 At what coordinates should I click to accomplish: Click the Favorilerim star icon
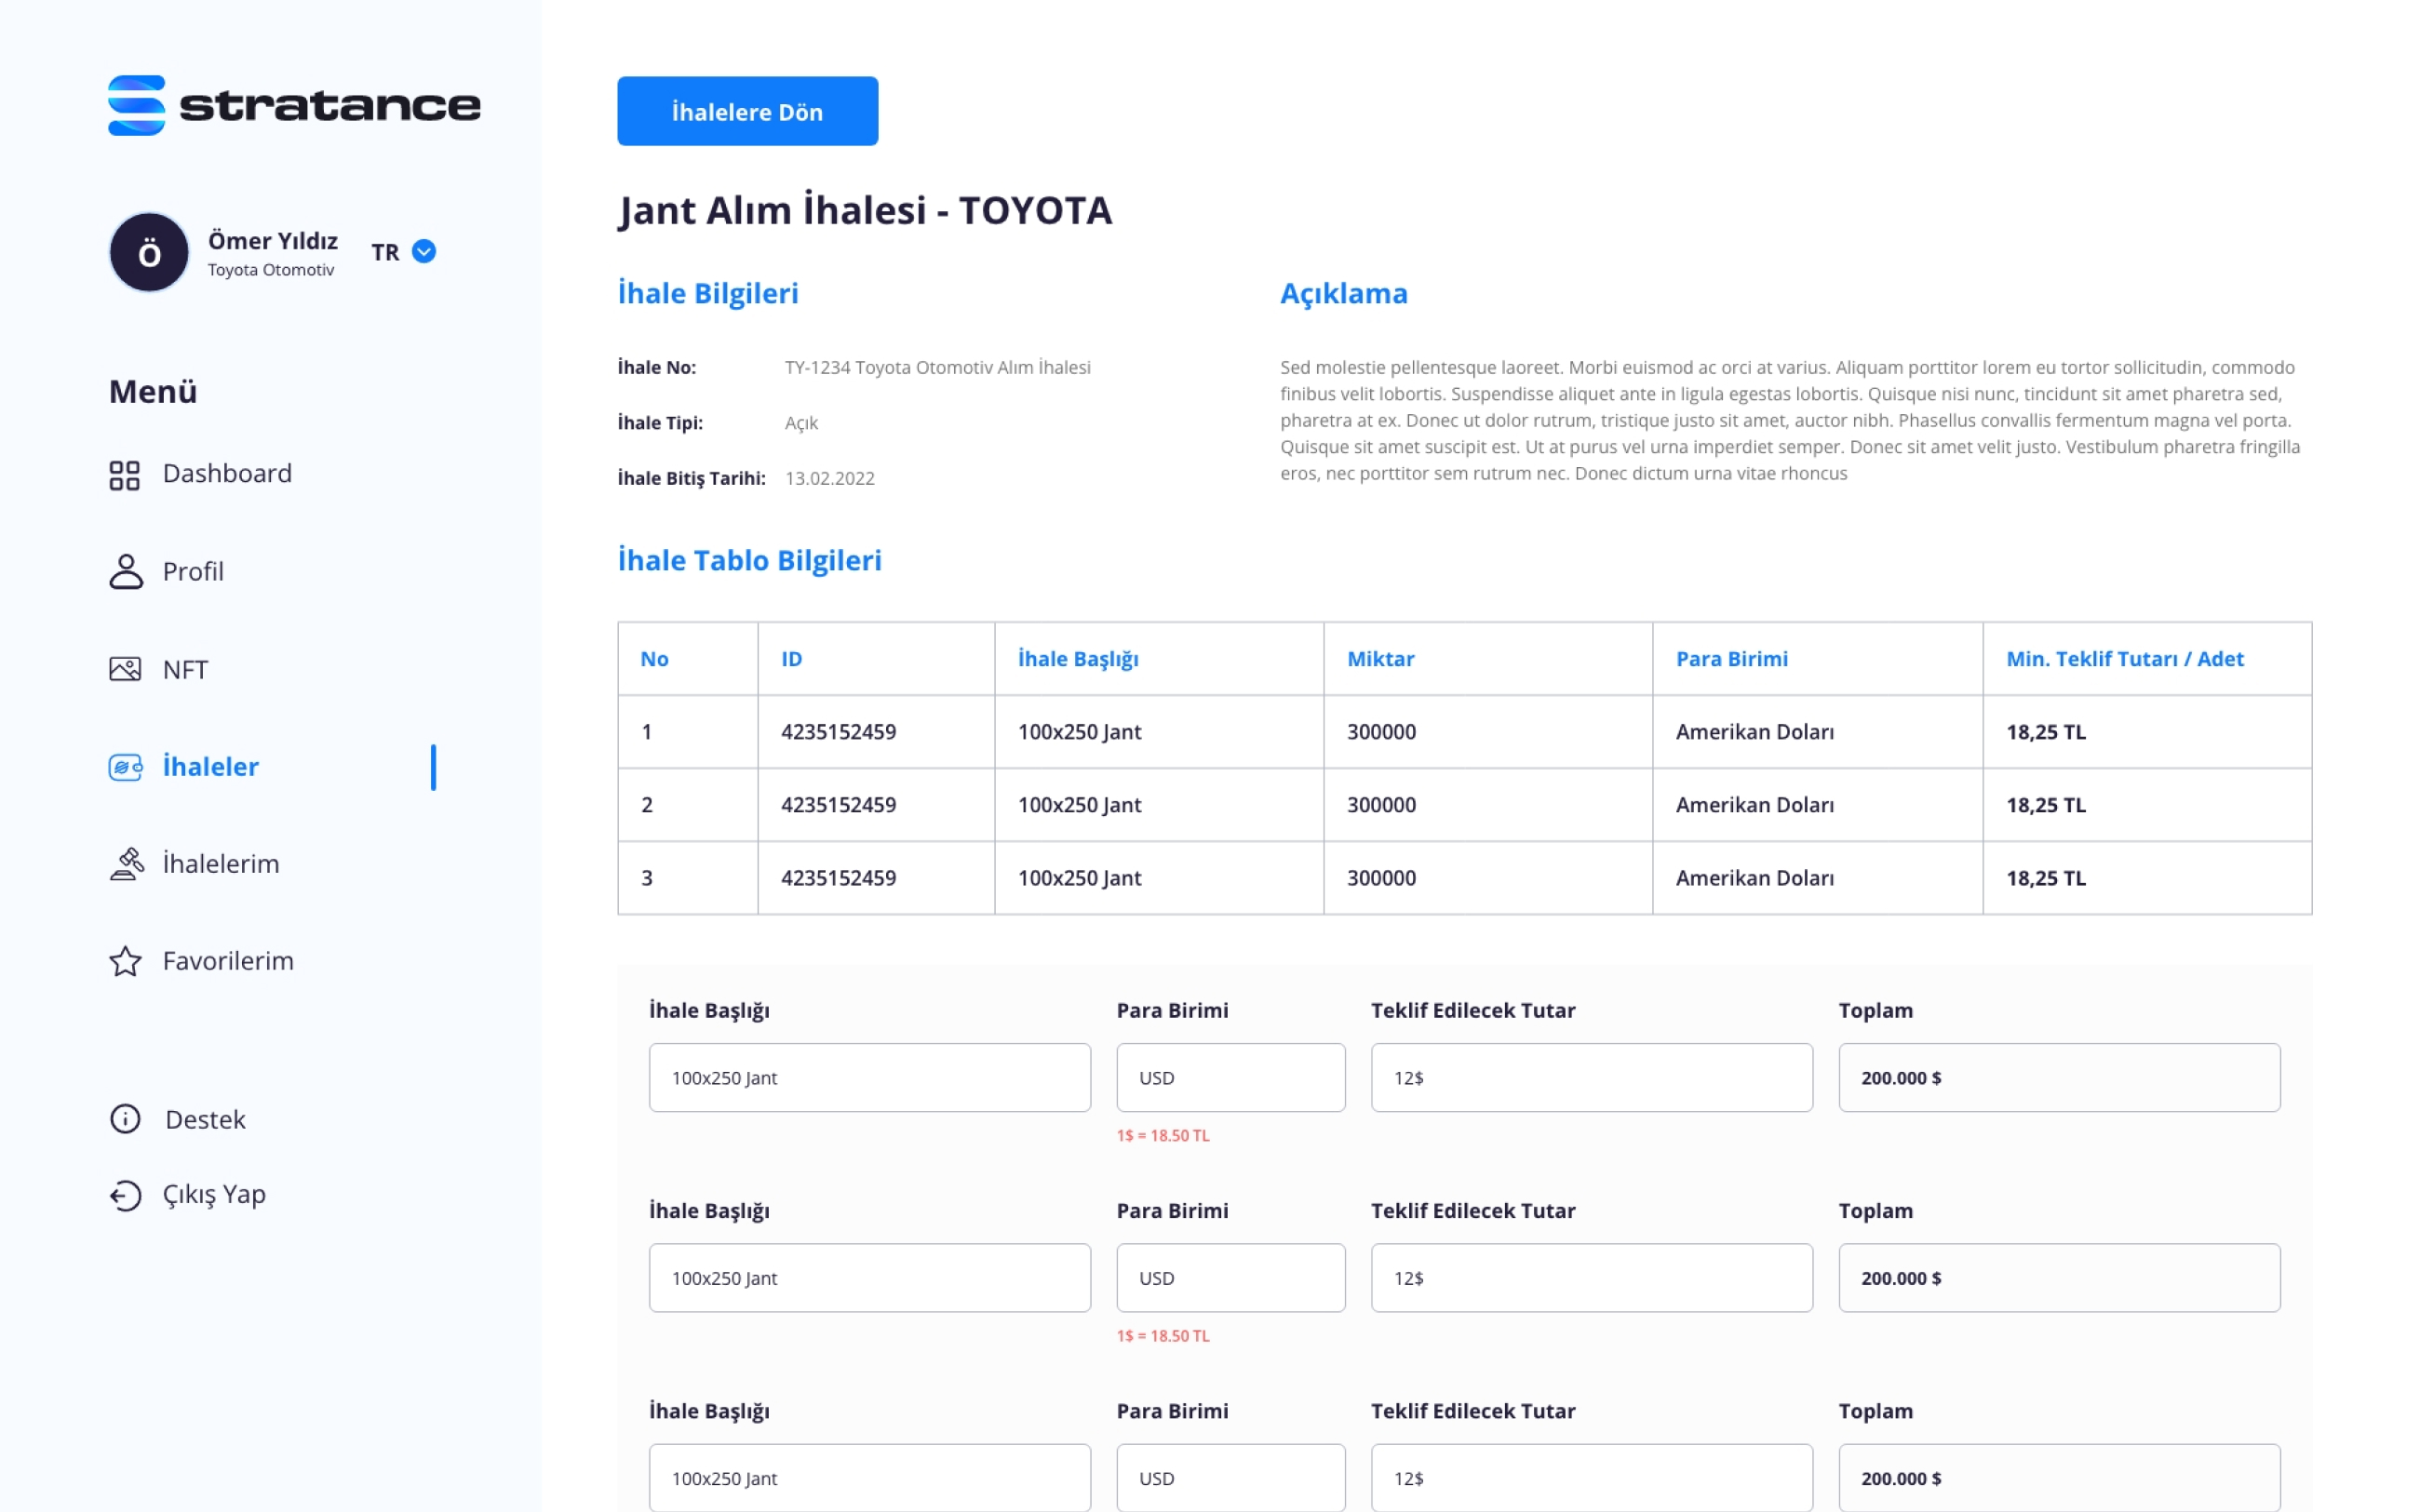[x=125, y=961]
